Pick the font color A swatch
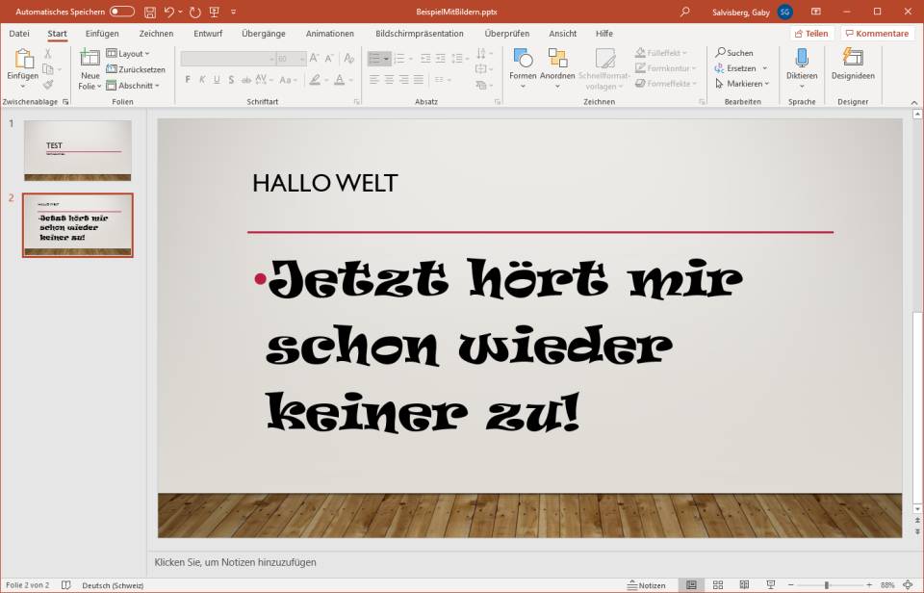The height and width of the screenshot is (593, 924). tap(340, 80)
